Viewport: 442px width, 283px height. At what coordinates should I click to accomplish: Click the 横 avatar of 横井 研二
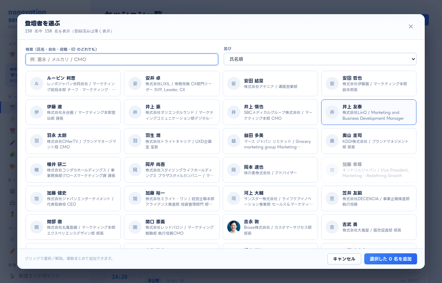[x=37, y=170]
